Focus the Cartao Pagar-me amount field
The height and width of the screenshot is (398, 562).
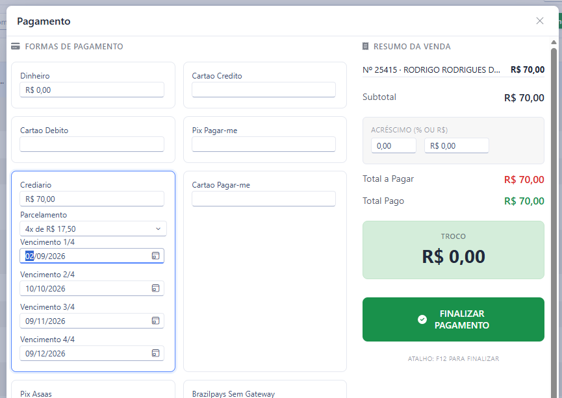coord(264,199)
